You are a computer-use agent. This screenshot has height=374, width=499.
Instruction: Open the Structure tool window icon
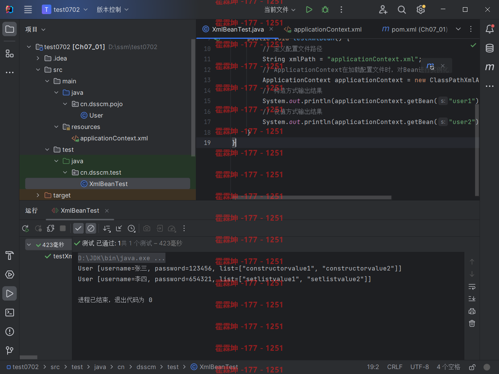click(x=10, y=54)
